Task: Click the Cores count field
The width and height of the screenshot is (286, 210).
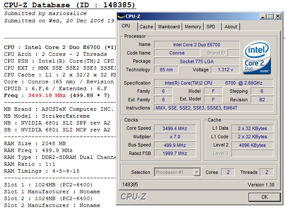Action: point(228,172)
